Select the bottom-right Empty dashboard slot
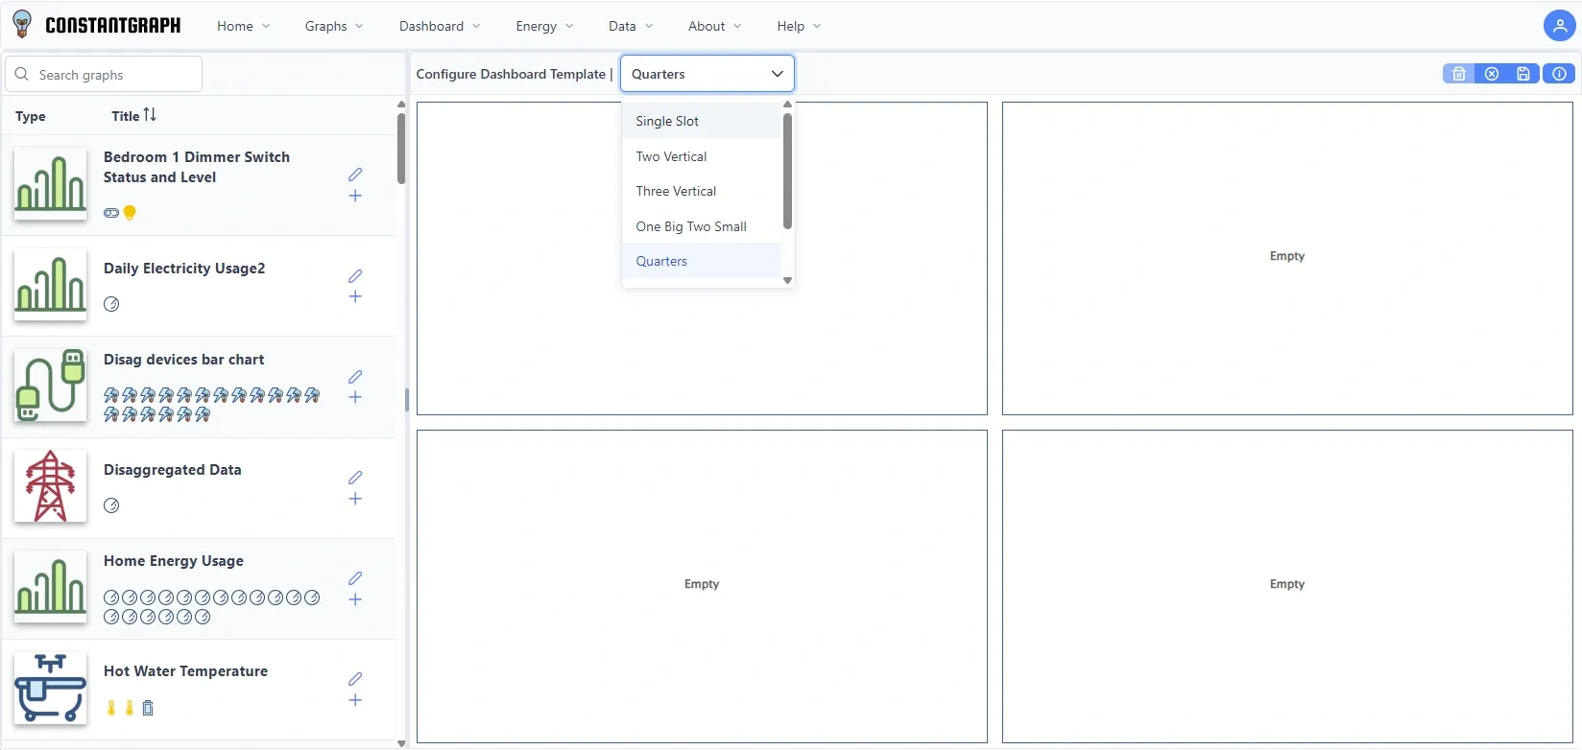 pyautogui.click(x=1287, y=586)
